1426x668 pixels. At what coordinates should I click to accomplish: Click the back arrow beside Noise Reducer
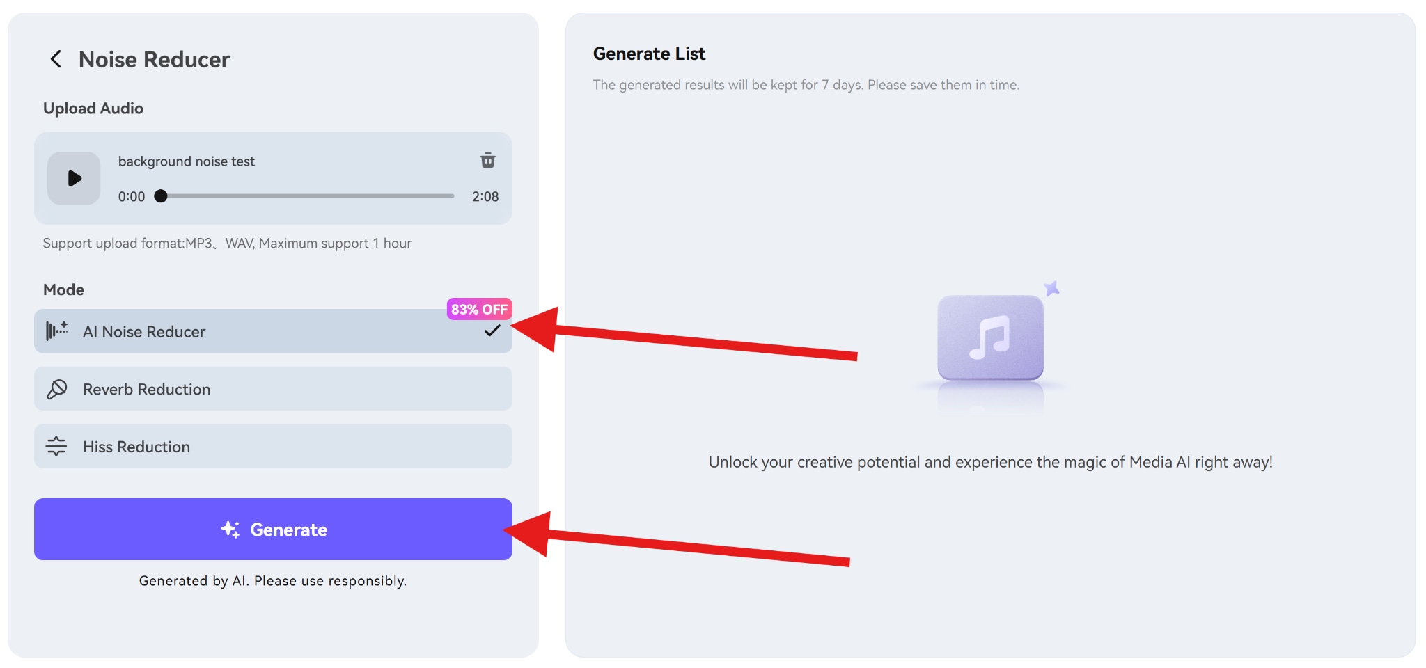tap(56, 59)
